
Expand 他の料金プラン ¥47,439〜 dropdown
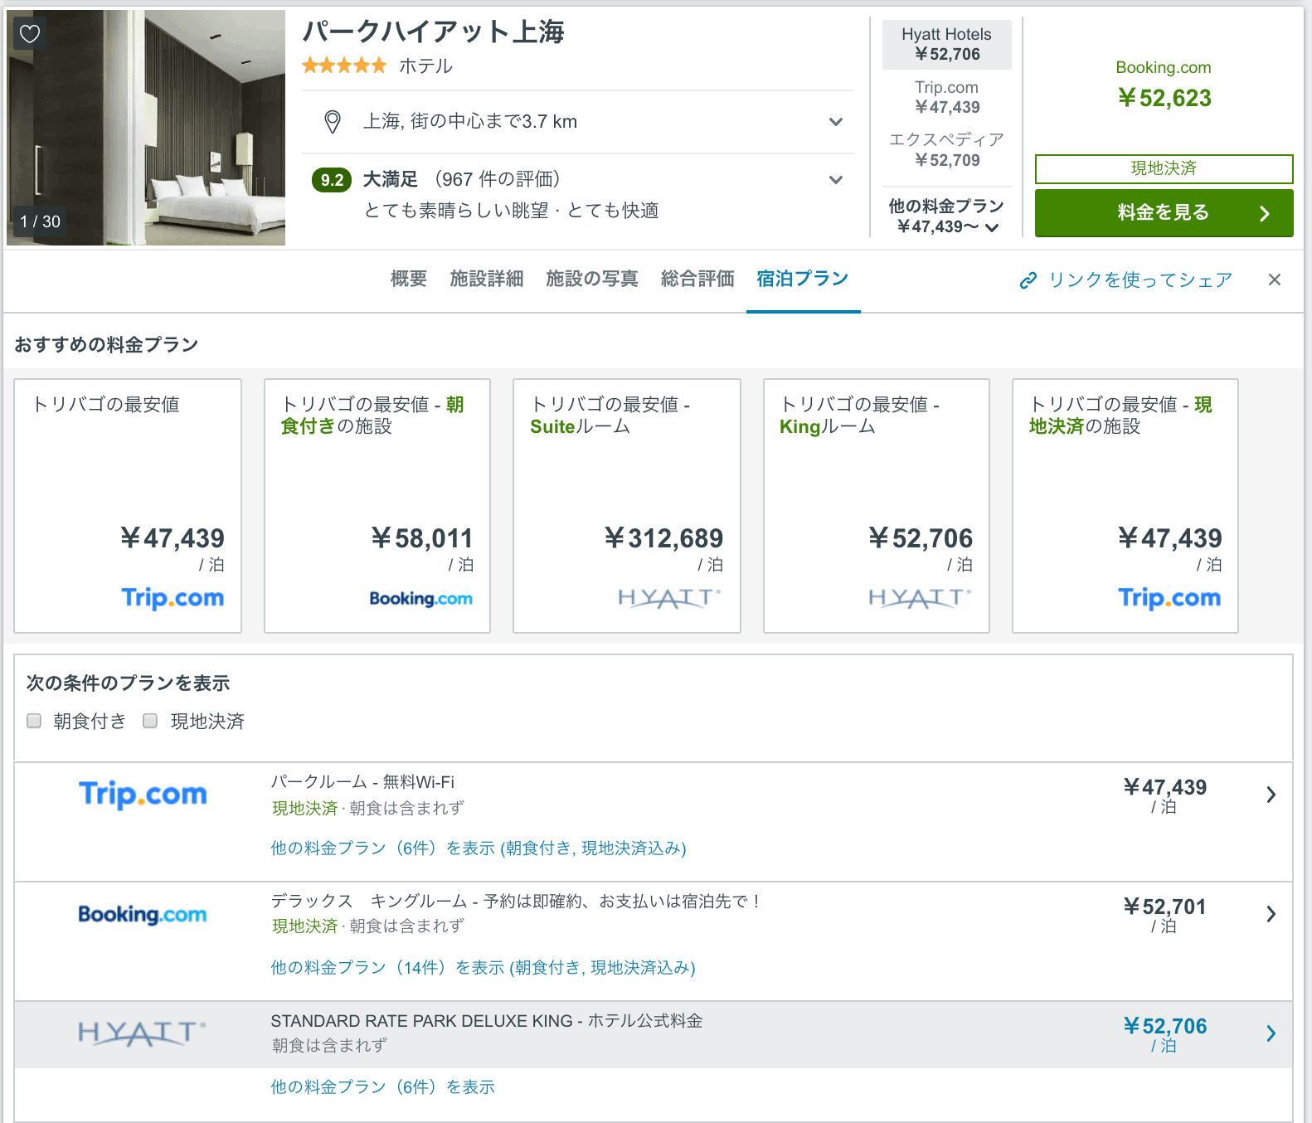[946, 216]
